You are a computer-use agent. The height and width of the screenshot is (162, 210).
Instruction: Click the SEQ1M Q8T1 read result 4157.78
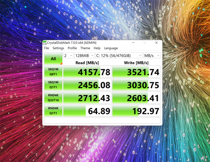87,72
